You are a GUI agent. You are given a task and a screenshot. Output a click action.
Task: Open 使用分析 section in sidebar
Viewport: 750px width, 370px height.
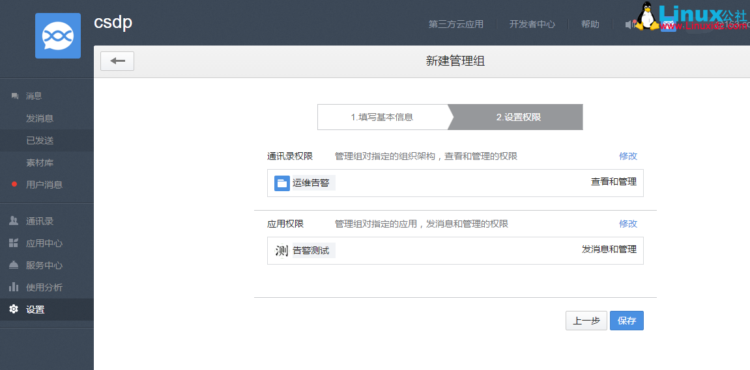pos(44,287)
